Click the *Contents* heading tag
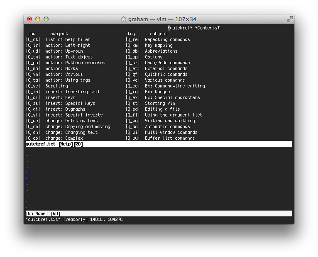The width and height of the screenshot is (318, 257). coord(207,28)
